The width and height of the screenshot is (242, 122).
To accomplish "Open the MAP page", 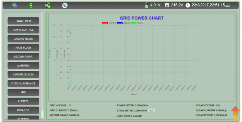I will coord(23,92).
